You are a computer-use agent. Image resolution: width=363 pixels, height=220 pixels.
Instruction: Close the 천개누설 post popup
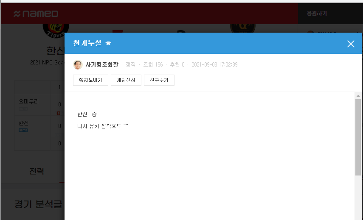coord(351,44)
